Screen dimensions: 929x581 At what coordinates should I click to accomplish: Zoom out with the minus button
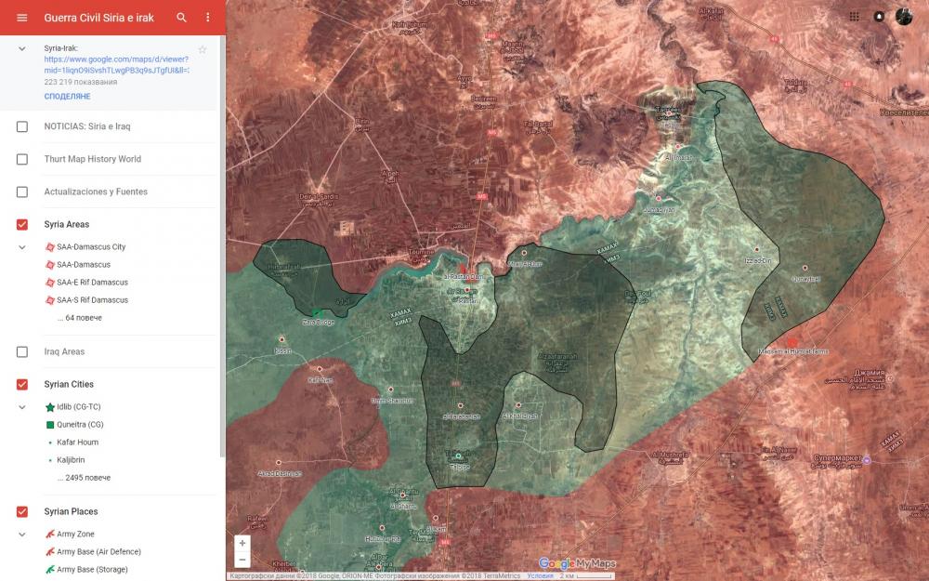click(242, 560)
